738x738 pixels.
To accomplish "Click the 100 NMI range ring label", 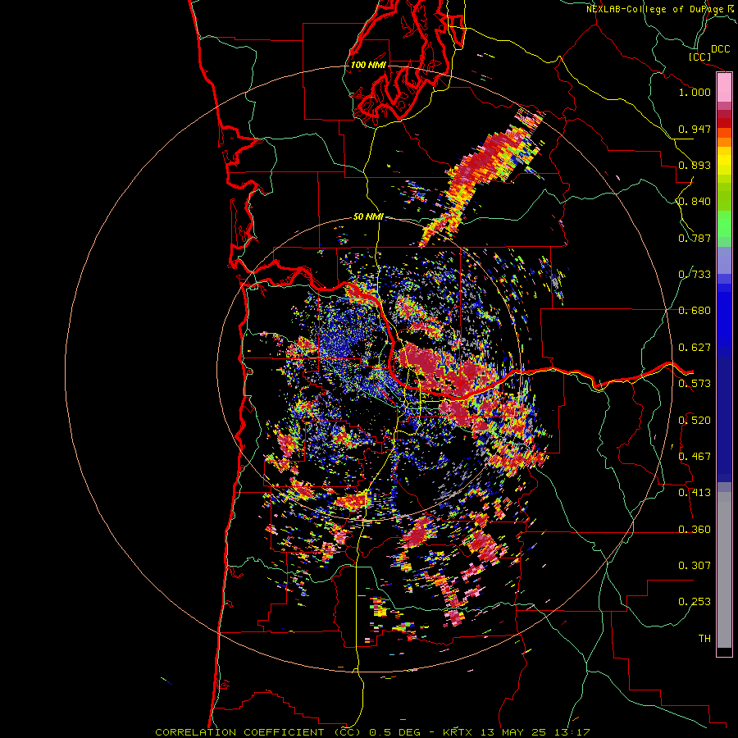I will (x=368, y=65).
